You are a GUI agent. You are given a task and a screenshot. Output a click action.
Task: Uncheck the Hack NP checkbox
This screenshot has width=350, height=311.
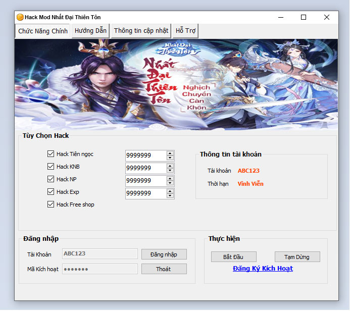tap(51, 179)
